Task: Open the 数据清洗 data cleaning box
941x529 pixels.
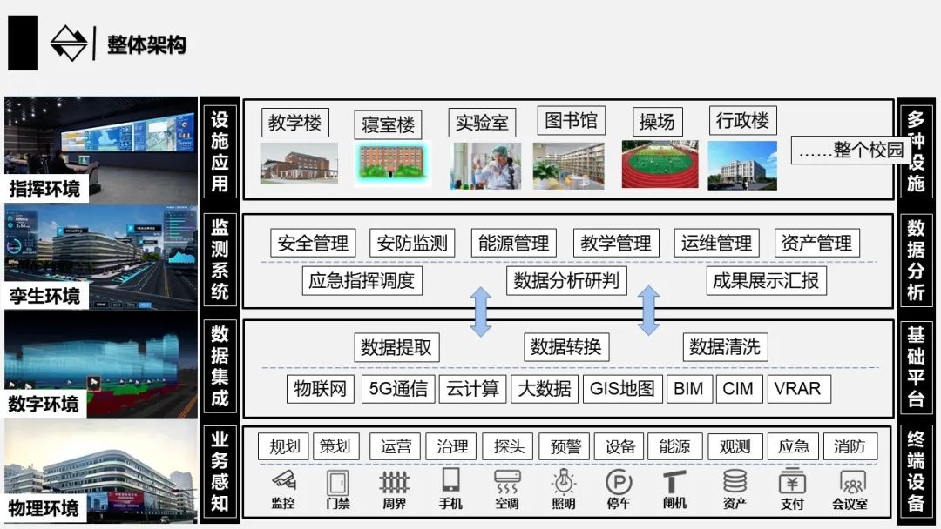Action: 726,346
